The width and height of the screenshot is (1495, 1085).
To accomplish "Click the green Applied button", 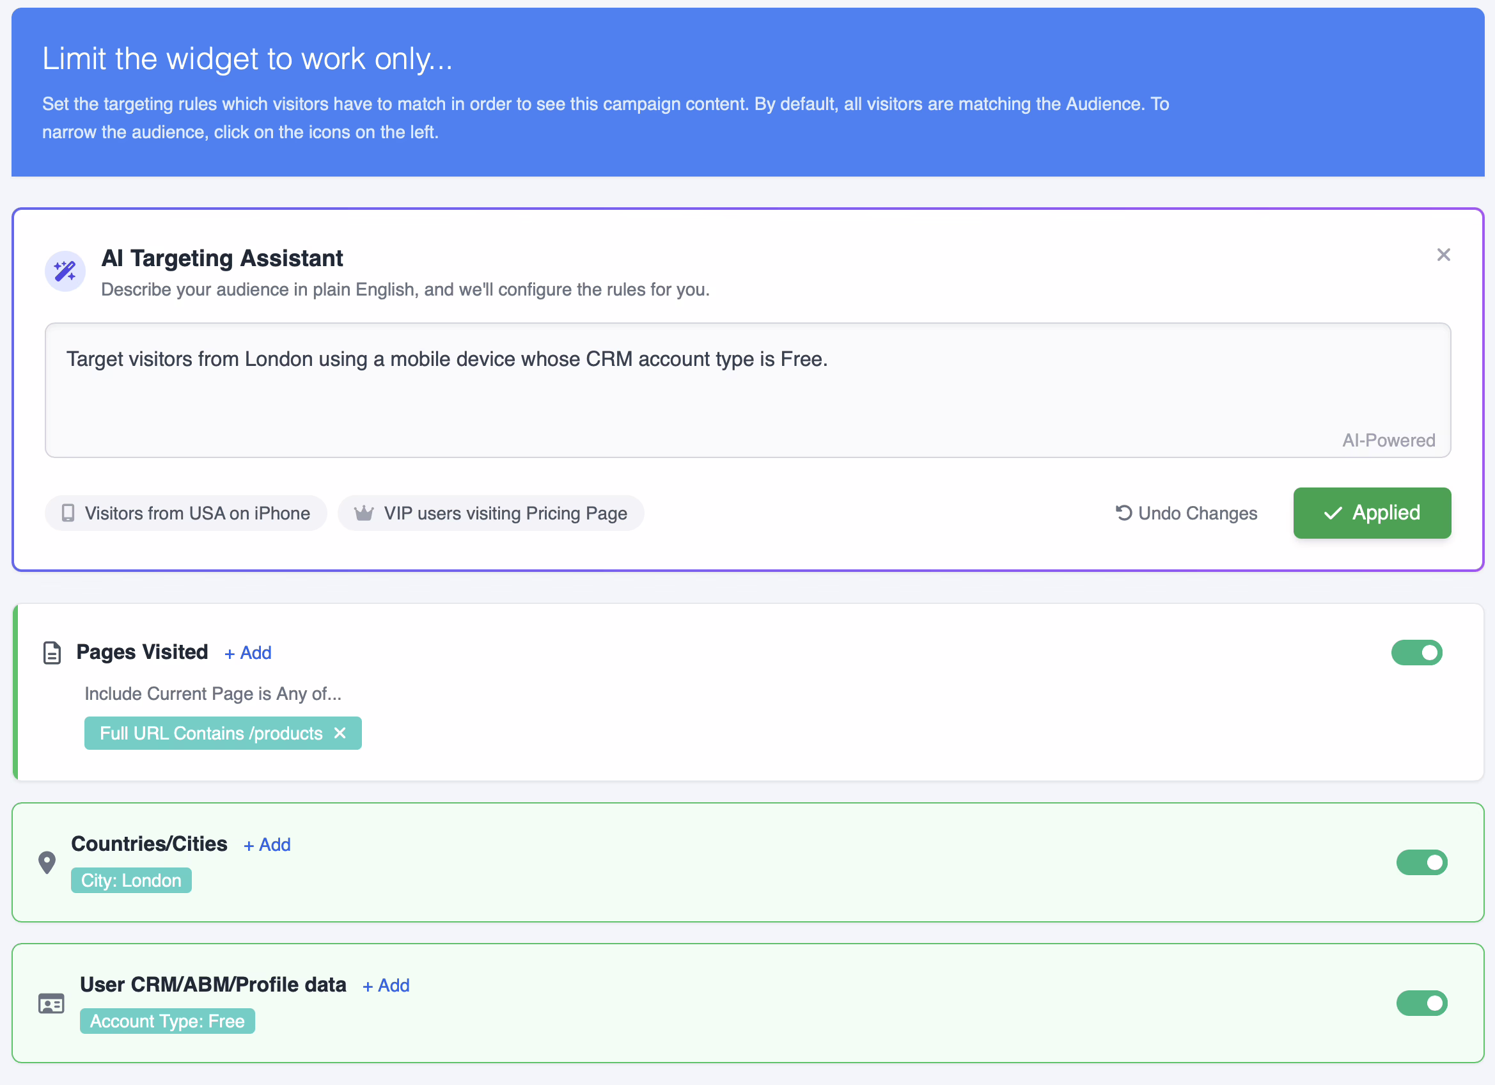I will coord(1372,512).
